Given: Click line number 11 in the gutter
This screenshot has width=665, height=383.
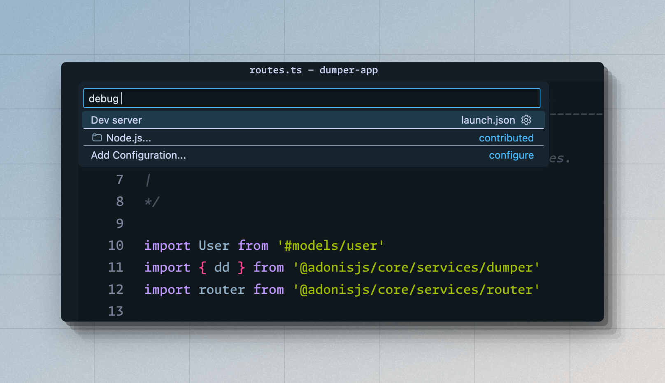Looking at the screenshot, I should [116, 268].
